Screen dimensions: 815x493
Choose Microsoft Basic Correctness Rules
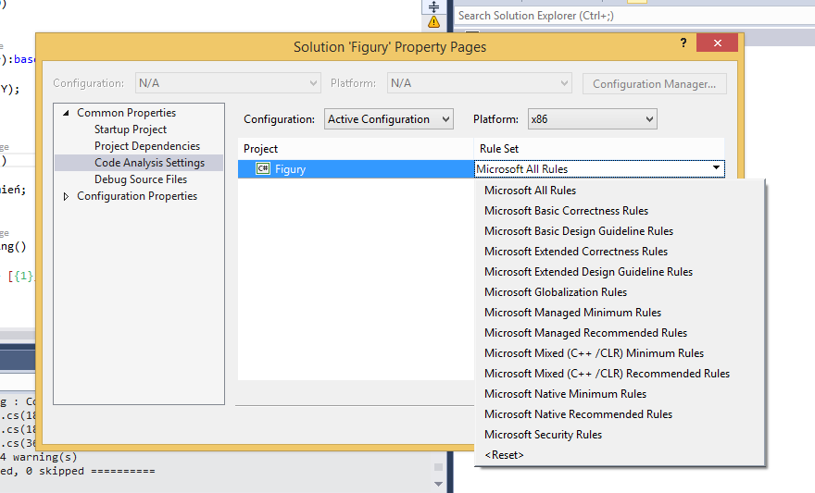click(x=566, y=211)
